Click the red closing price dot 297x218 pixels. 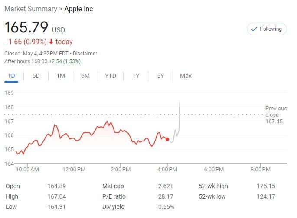167,139
